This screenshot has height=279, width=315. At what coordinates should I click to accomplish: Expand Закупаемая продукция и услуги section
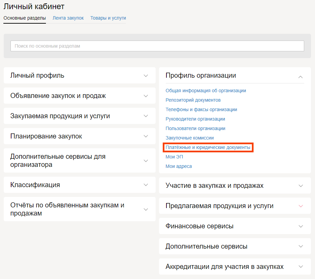click(x=146, y=116)
